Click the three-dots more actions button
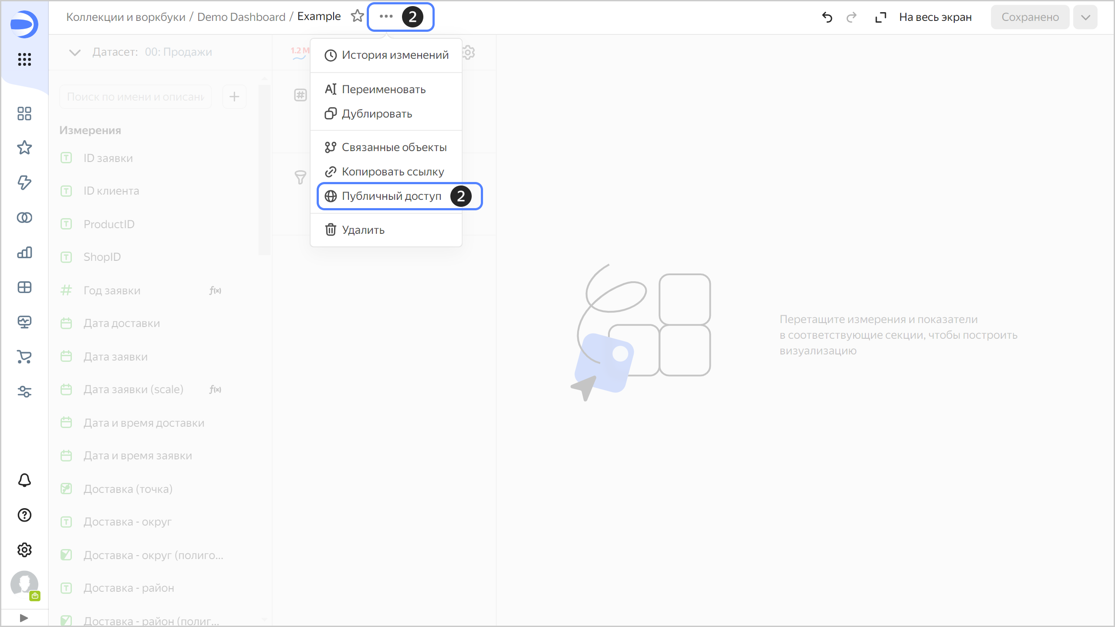Screen dimensions: 1115x627 click(x=386, y=17)
